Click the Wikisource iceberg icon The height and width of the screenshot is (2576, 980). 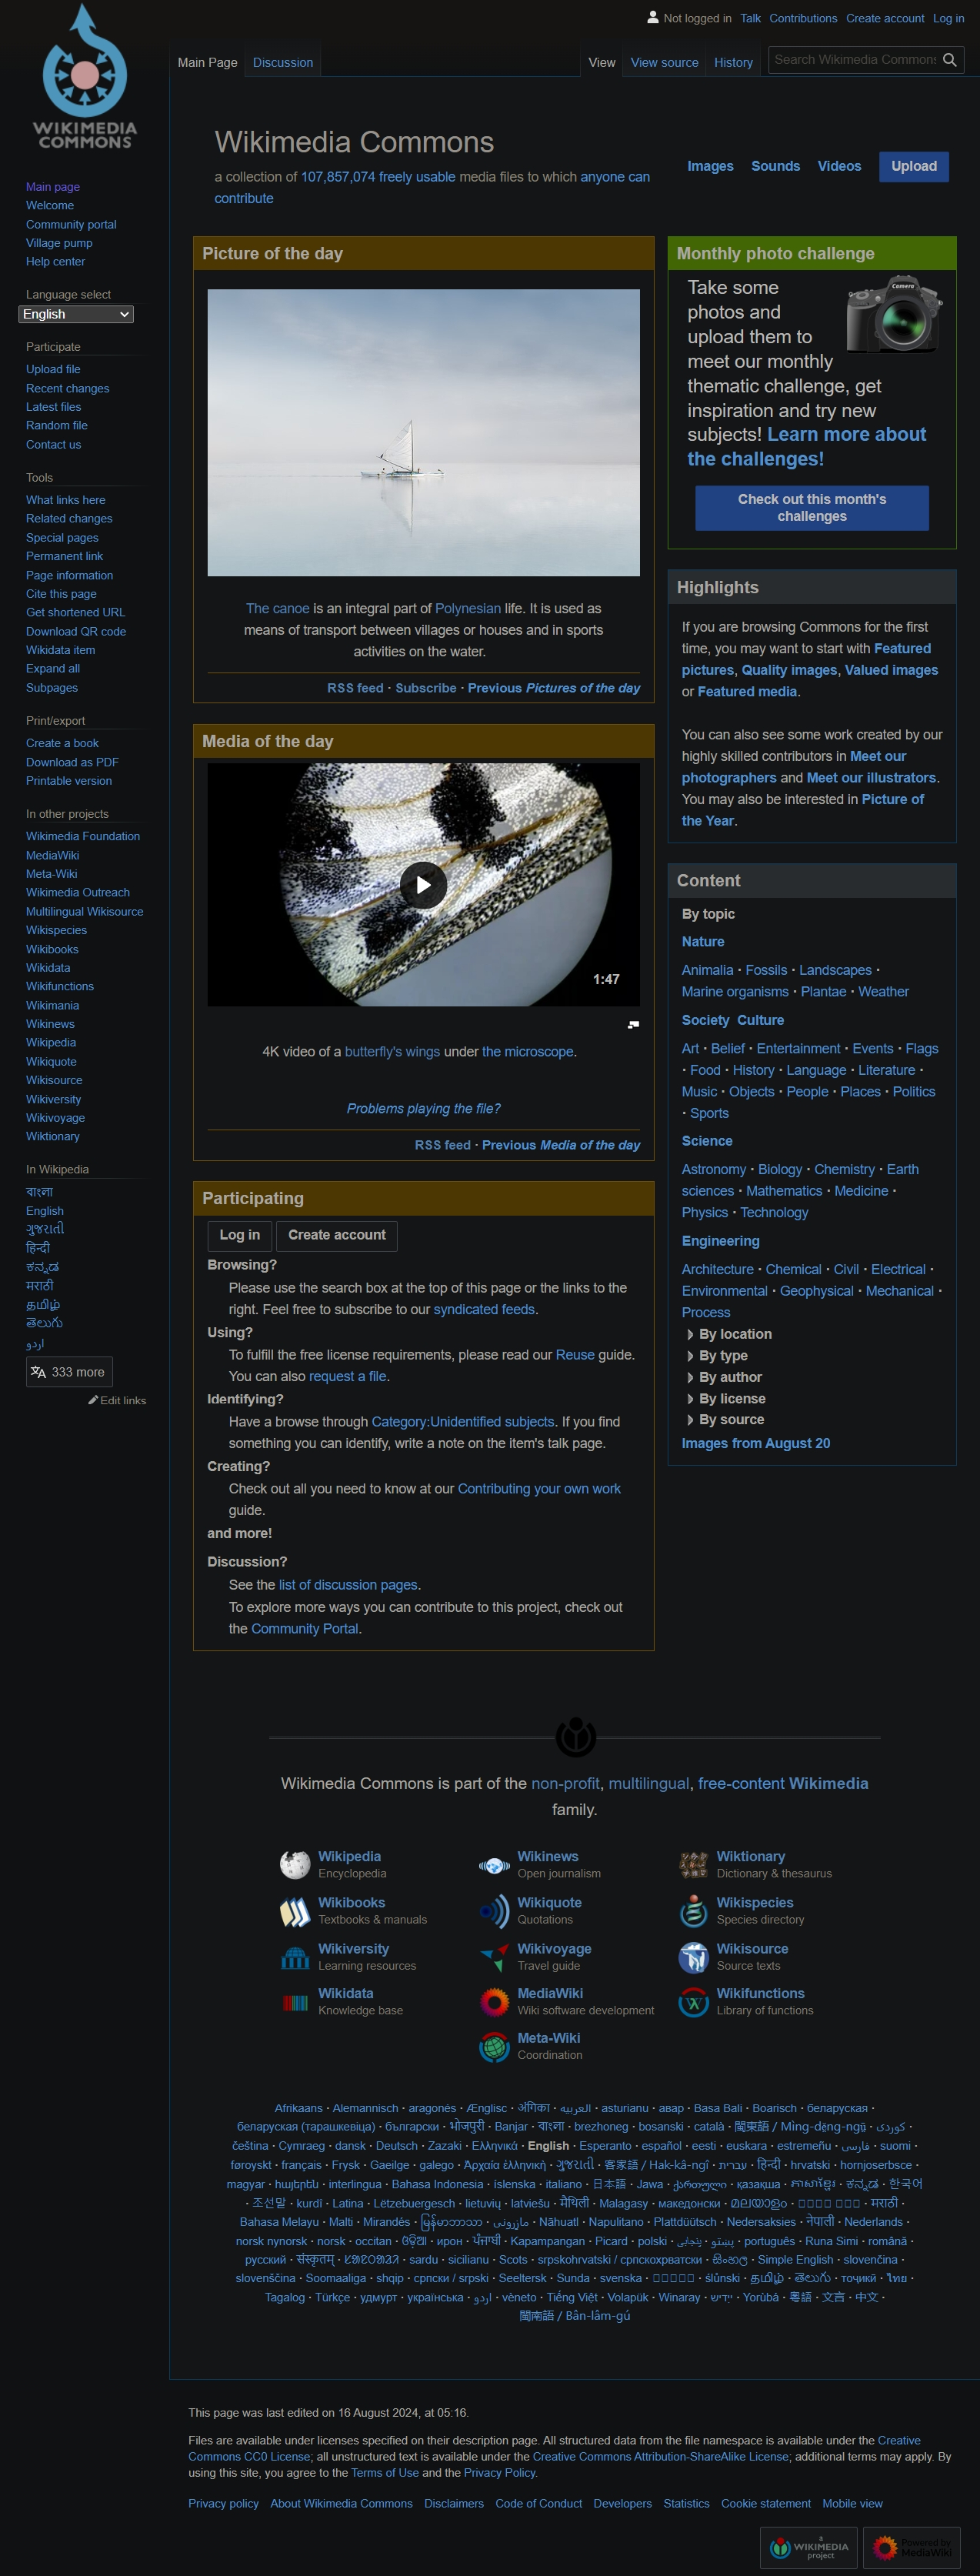693,1957
